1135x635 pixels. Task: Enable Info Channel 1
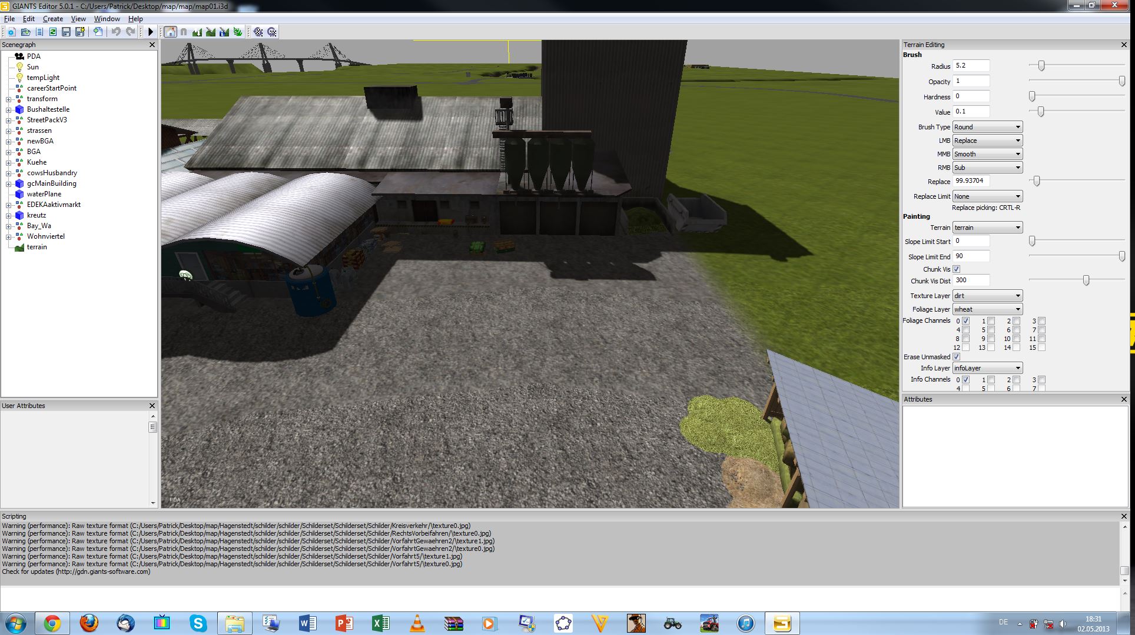[x=991, y=380]
